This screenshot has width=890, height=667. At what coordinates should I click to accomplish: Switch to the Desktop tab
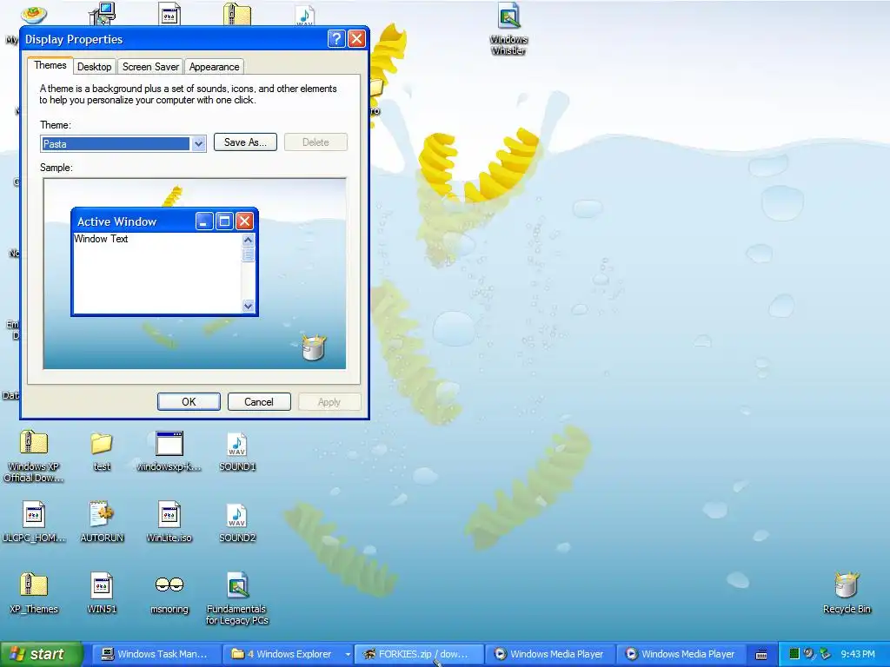pos(94,66)
